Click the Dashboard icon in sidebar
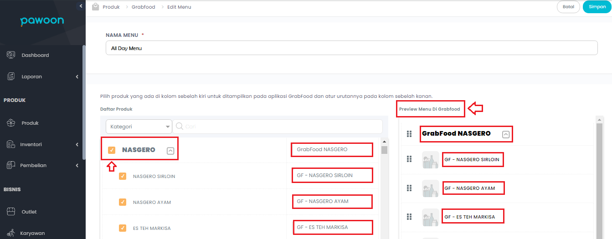Image resolution: width=612 pixels, height=239 pixels. (11, 55)
